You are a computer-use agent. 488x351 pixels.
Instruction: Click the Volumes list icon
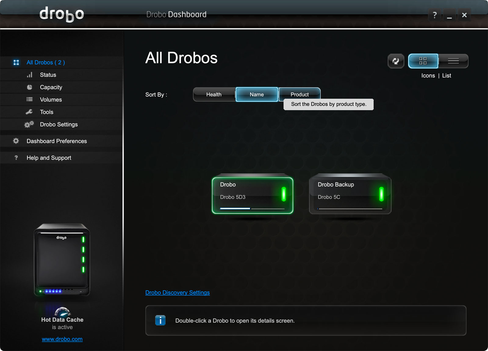click(x=30, y=100)
